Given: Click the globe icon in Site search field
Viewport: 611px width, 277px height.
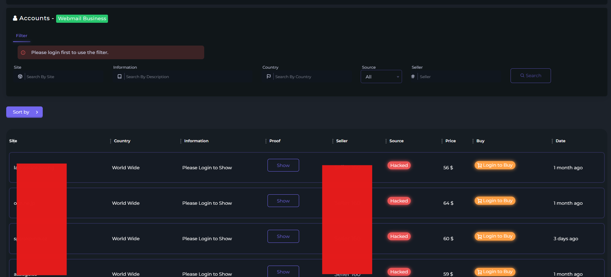Looking at the screenshot, I should click(x=20, y=76).
